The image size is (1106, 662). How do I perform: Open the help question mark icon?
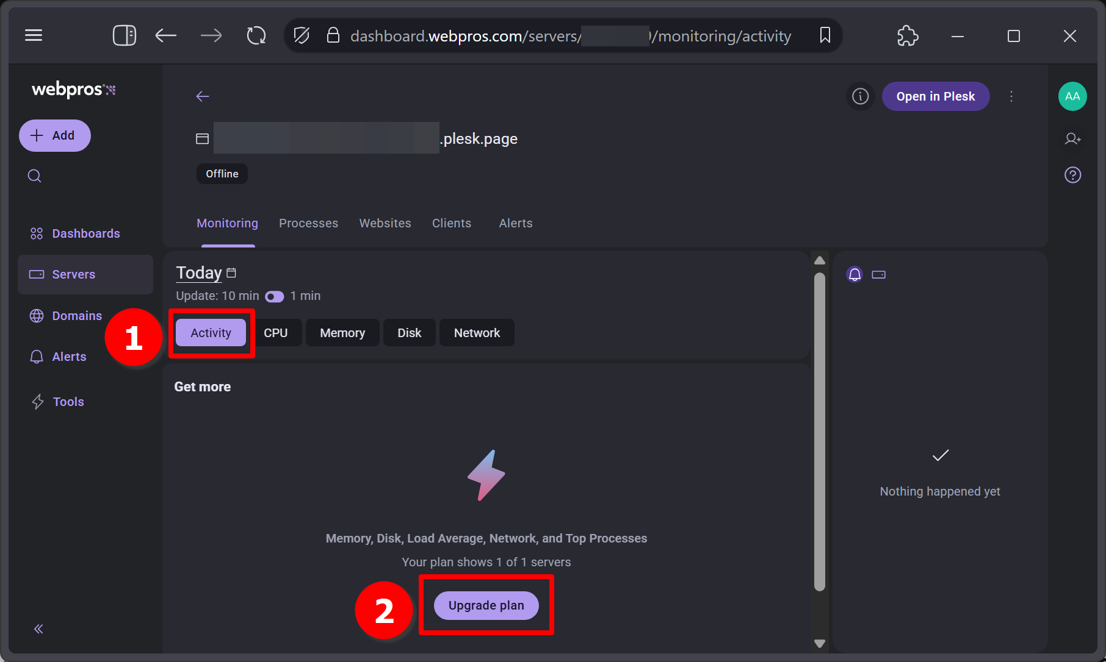click(1072, 176)
